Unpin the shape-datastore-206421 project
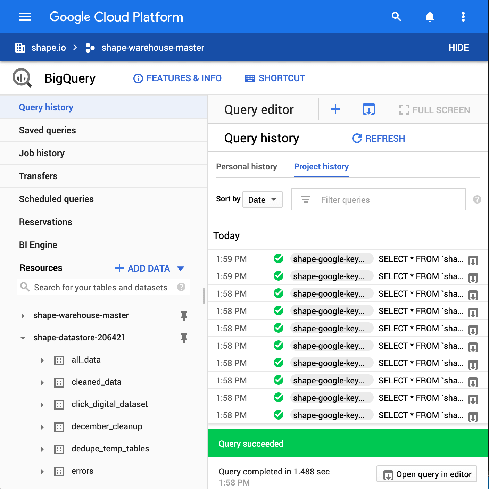Image resolution: width=489 pixels, height=489 pixels. pyautogui.click(x=184, y=338)
